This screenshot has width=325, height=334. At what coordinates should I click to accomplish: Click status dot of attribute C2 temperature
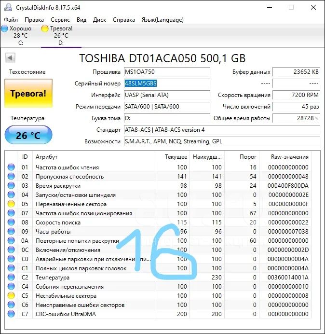[11, 277]
